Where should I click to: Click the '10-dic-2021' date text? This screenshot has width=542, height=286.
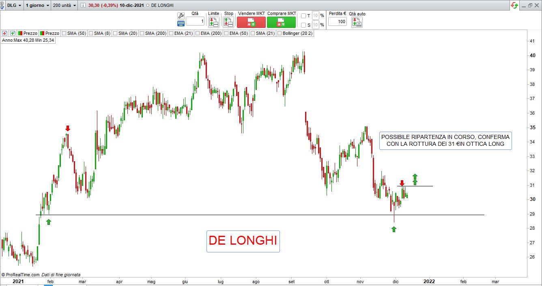tap(132, 6)
